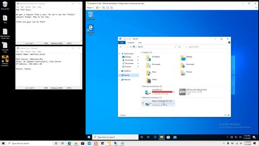Open File menu in Map Network Folder Task Notepad
The width and height of the screenshot is (259, 146).
(x=18, y=7)
